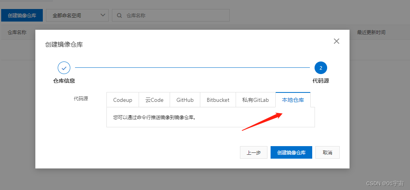Expand the 全部命名空间 dropdown
410x190 pixels.
click(77, 15)
